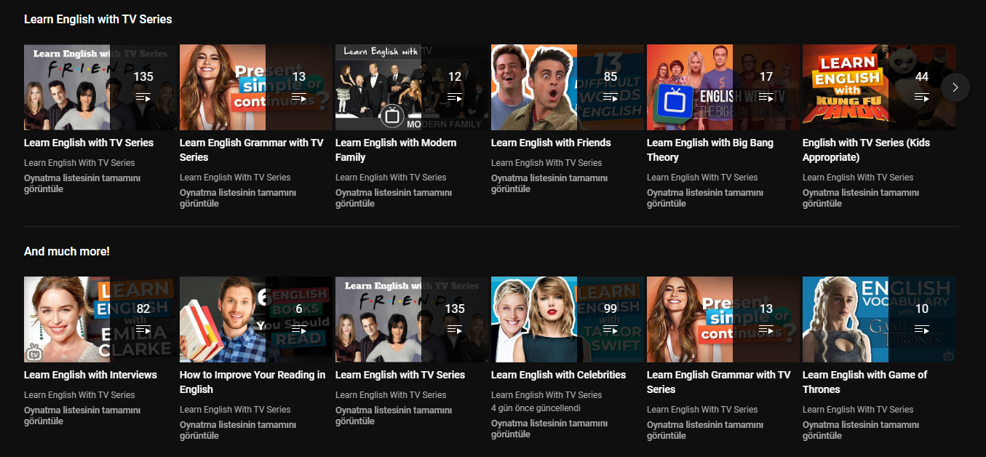Click the playlist icon on Modern Family thumbnail
Image resolution: width=986 pixels, height=457 pixels.
455,98
